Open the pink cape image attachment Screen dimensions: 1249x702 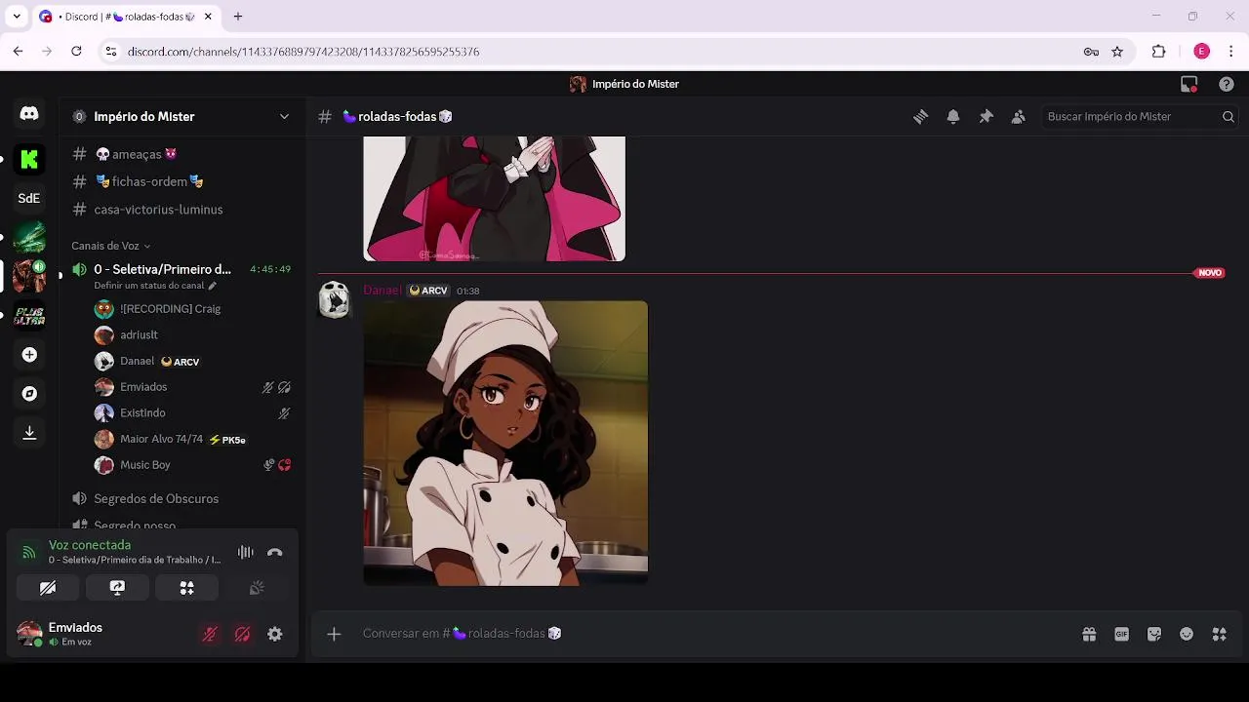(x=494, y=199)
